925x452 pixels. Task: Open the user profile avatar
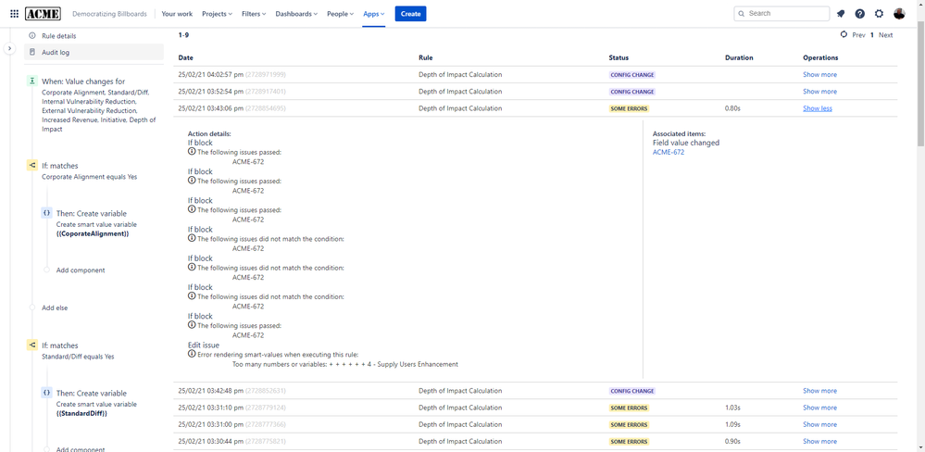click(x=899, y=14)
